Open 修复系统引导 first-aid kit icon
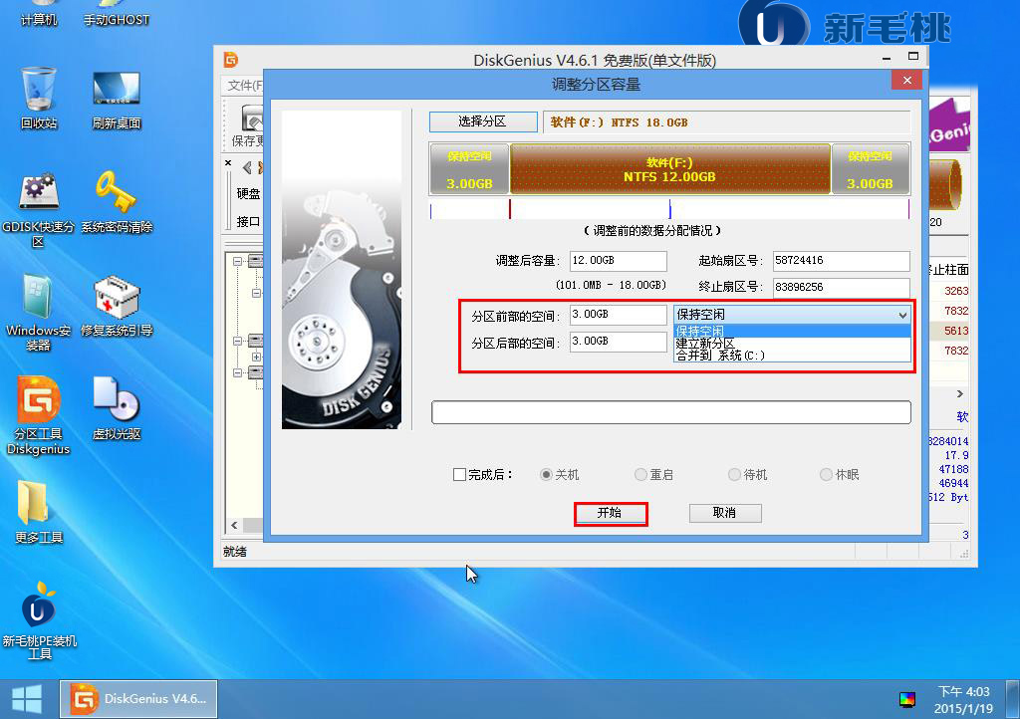This screenshot has height=719, width=1020. click(117, 306)
